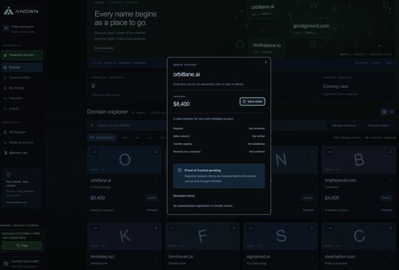Open Wallet & account
This screenshot has height=270, width=399.
(22, 143)
